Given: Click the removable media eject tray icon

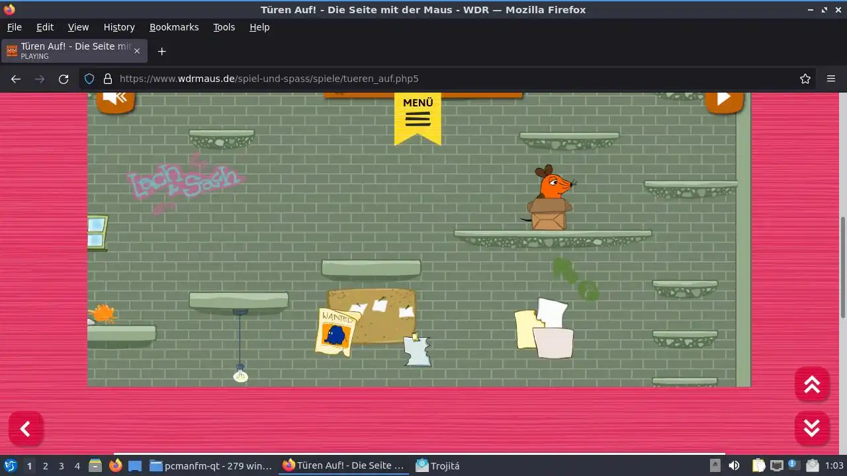Looking at the screenshot, I should pyautogui.click(x=715, y=465).
